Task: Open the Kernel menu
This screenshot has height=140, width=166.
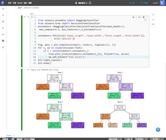Action: pyautogui.click(x=20, y=3)
